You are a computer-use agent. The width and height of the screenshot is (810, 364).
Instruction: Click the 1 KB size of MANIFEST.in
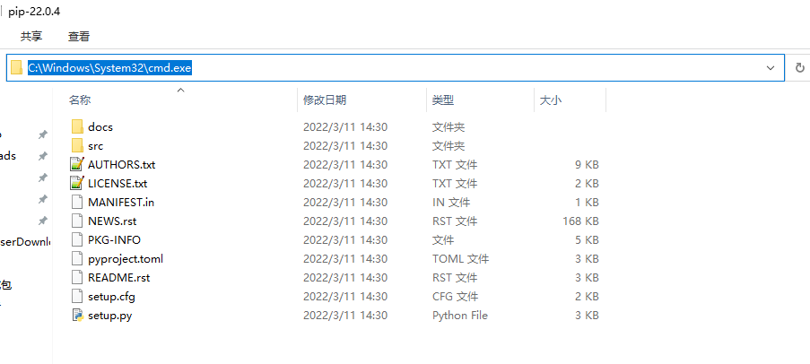[x=587, y=203]
